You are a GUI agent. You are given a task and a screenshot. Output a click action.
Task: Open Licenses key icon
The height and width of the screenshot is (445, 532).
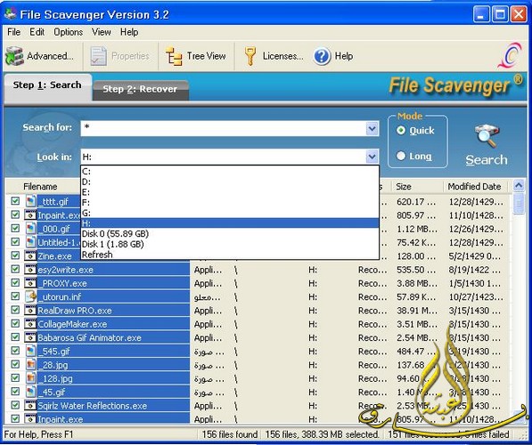(250, 56)
